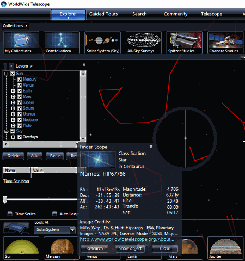Click the Delete button

pyautogui.click(x=13, y=156)
